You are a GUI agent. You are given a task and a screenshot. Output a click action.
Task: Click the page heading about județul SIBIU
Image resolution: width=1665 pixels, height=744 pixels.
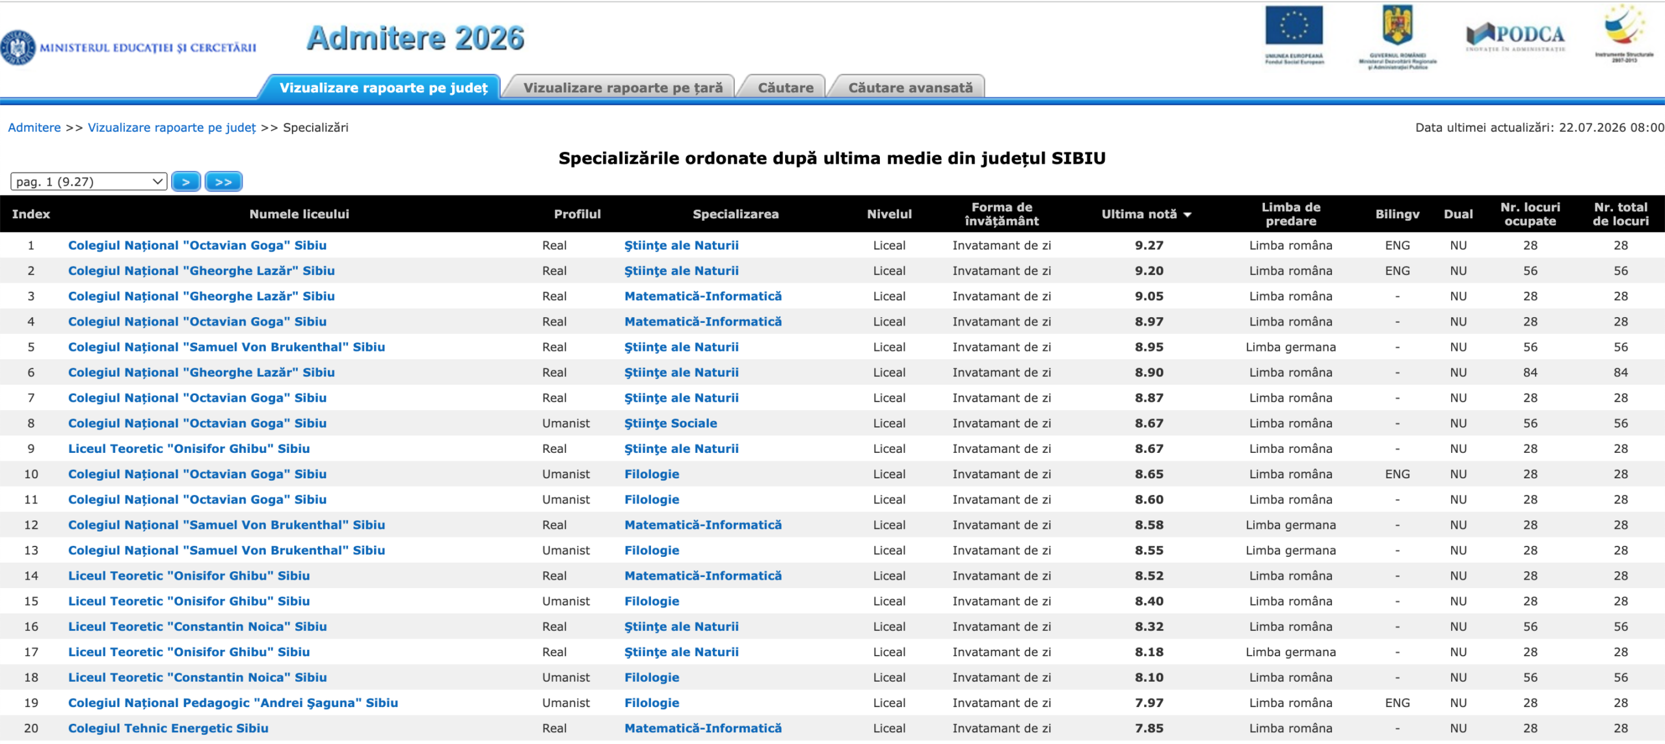pyautogui.click(x=832, y=159)
